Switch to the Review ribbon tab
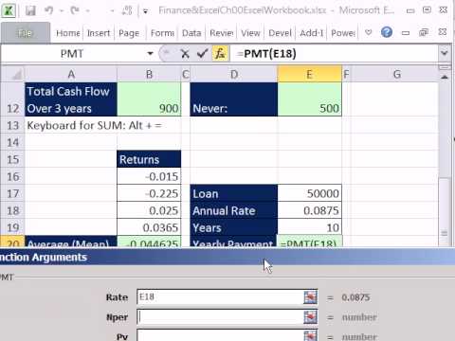Screen dimensions: 455x341 tap(222, 33)
